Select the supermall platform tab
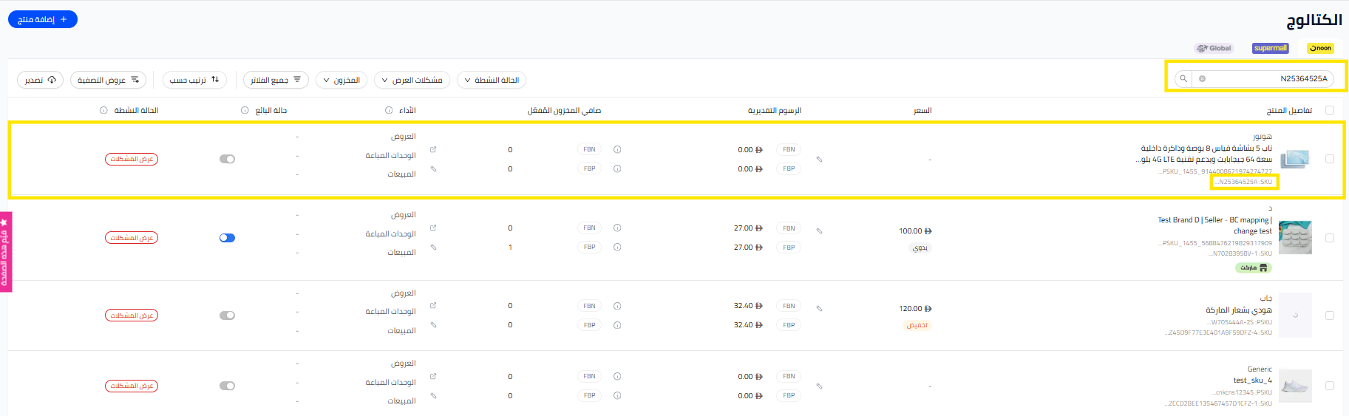 coord(1271,48)
